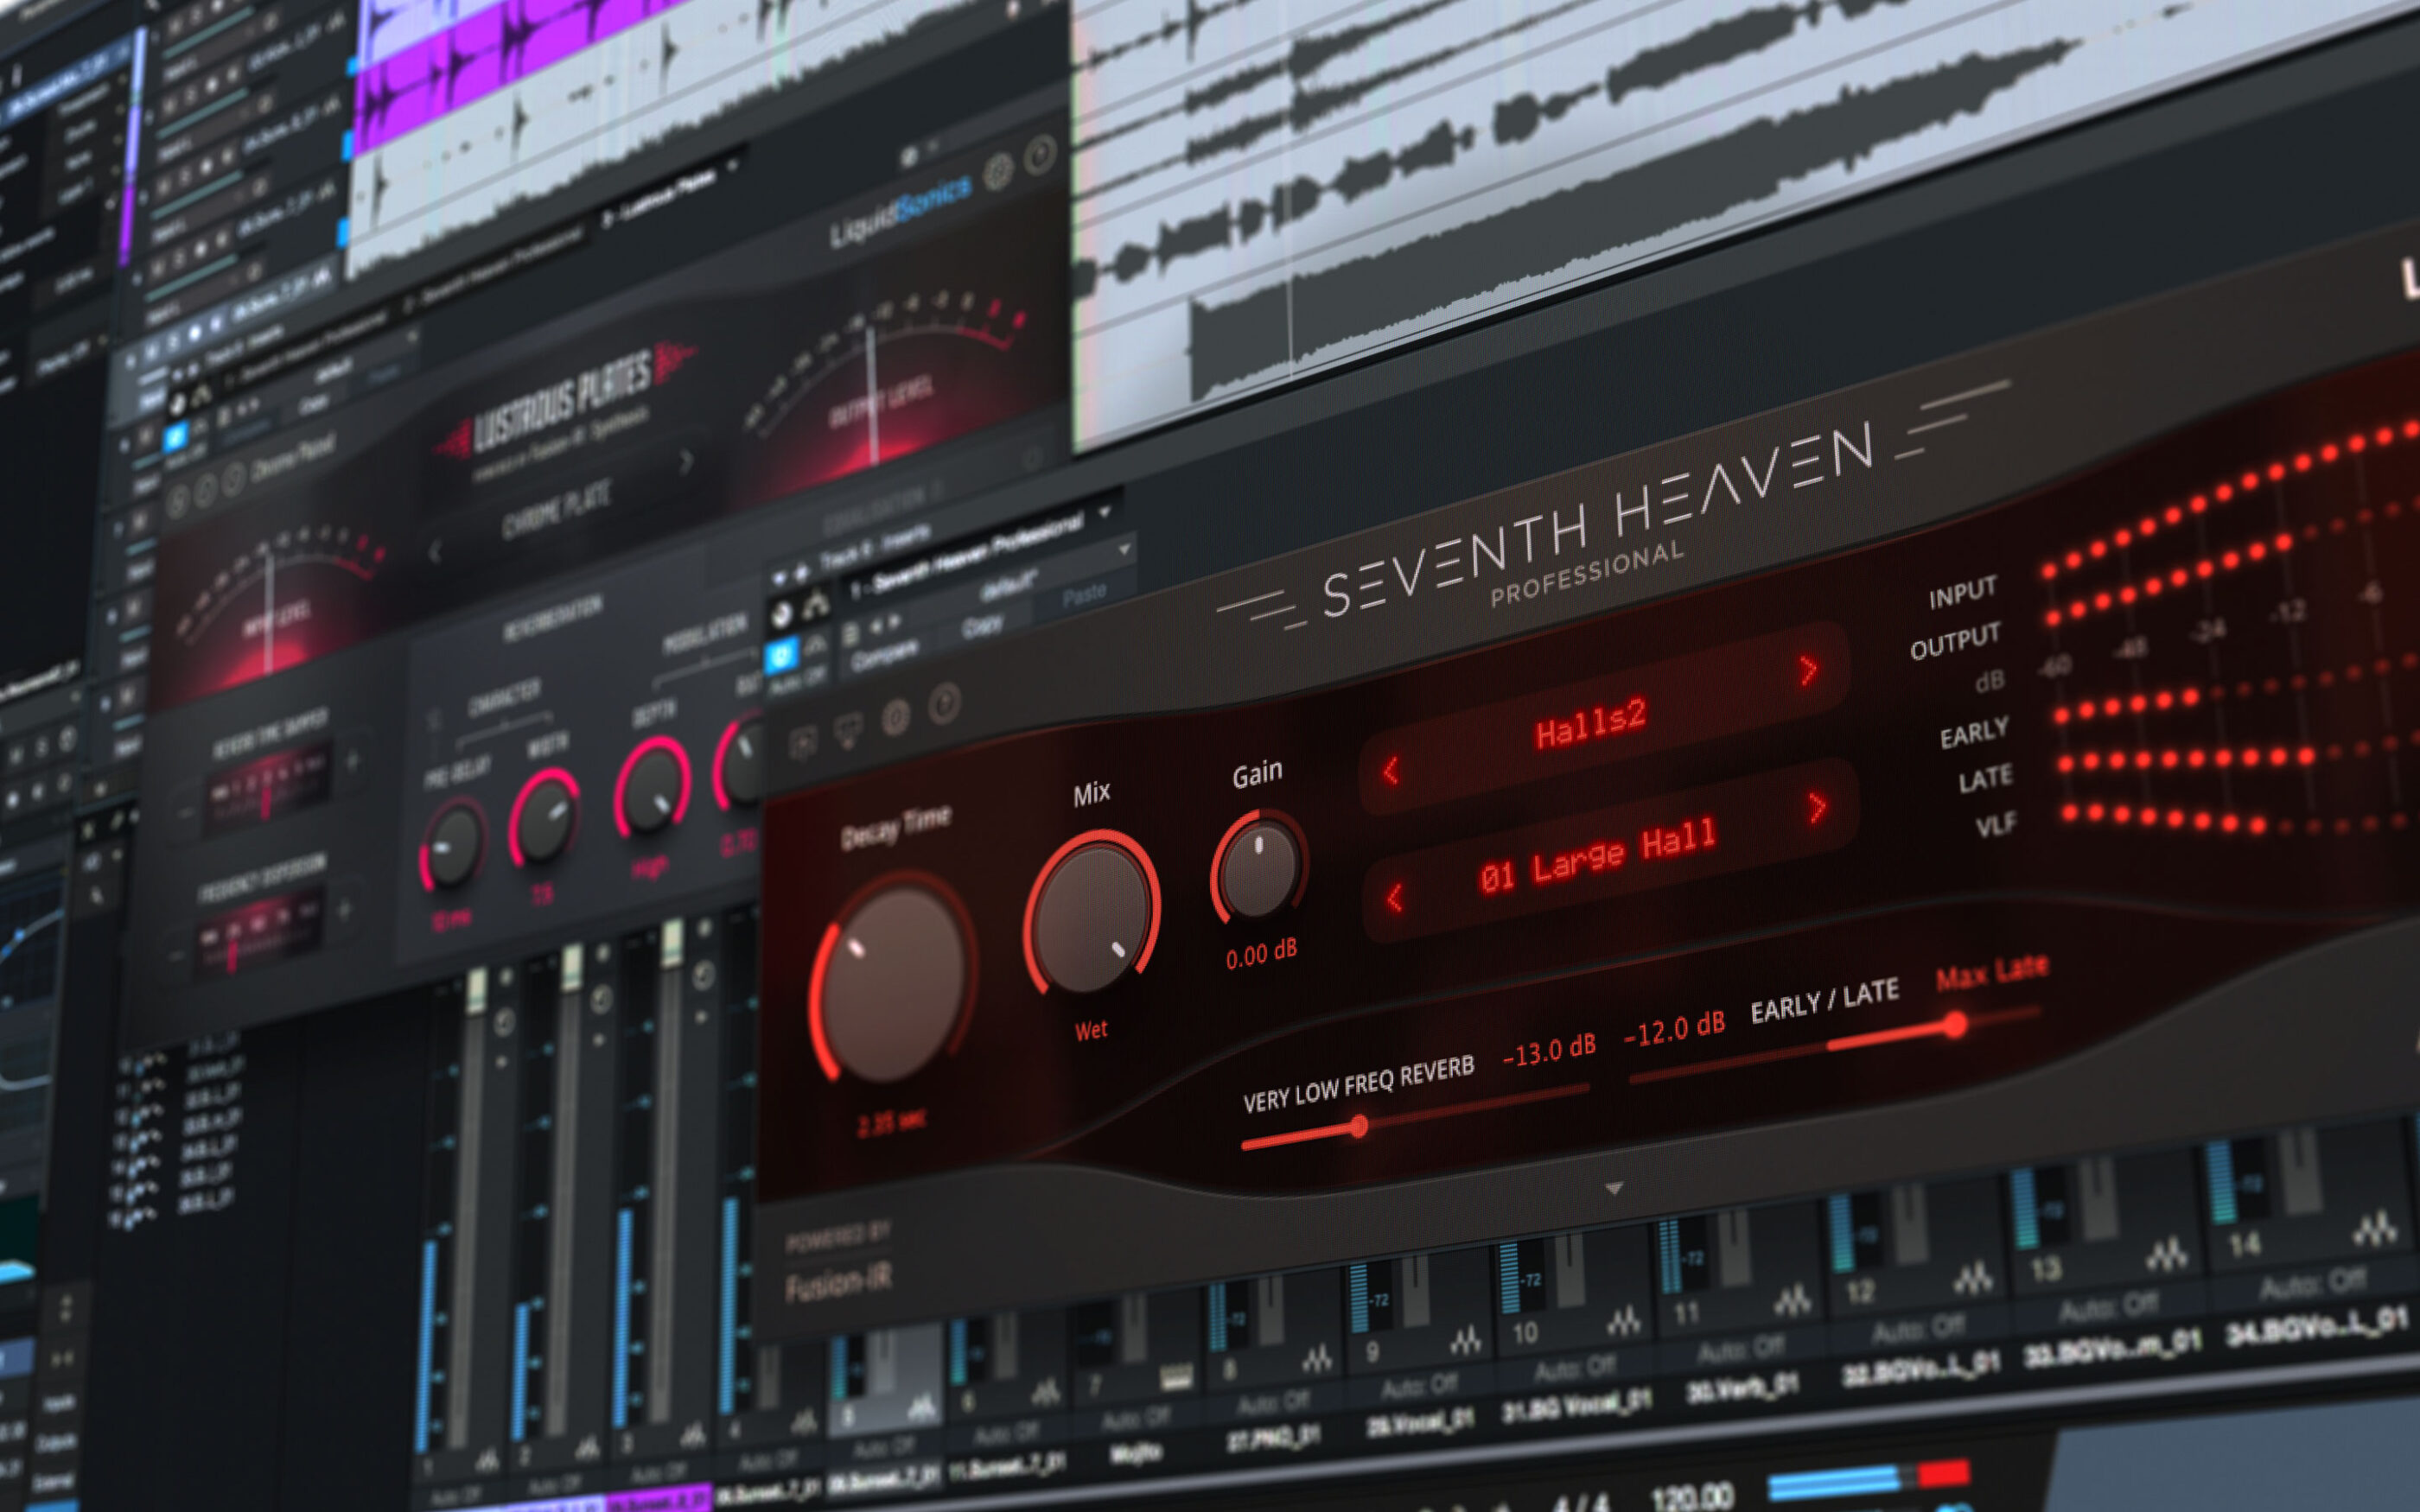Click the EQ curve icon on channel 10

1623,1321
